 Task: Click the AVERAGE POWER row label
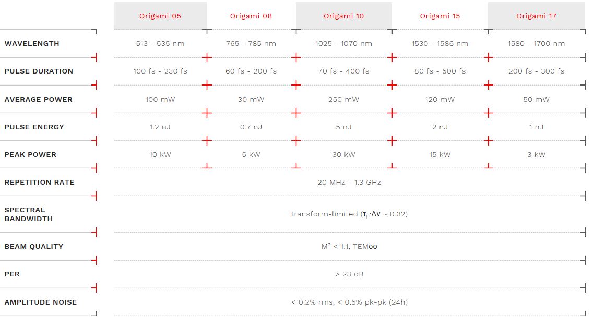click(38, 99)
